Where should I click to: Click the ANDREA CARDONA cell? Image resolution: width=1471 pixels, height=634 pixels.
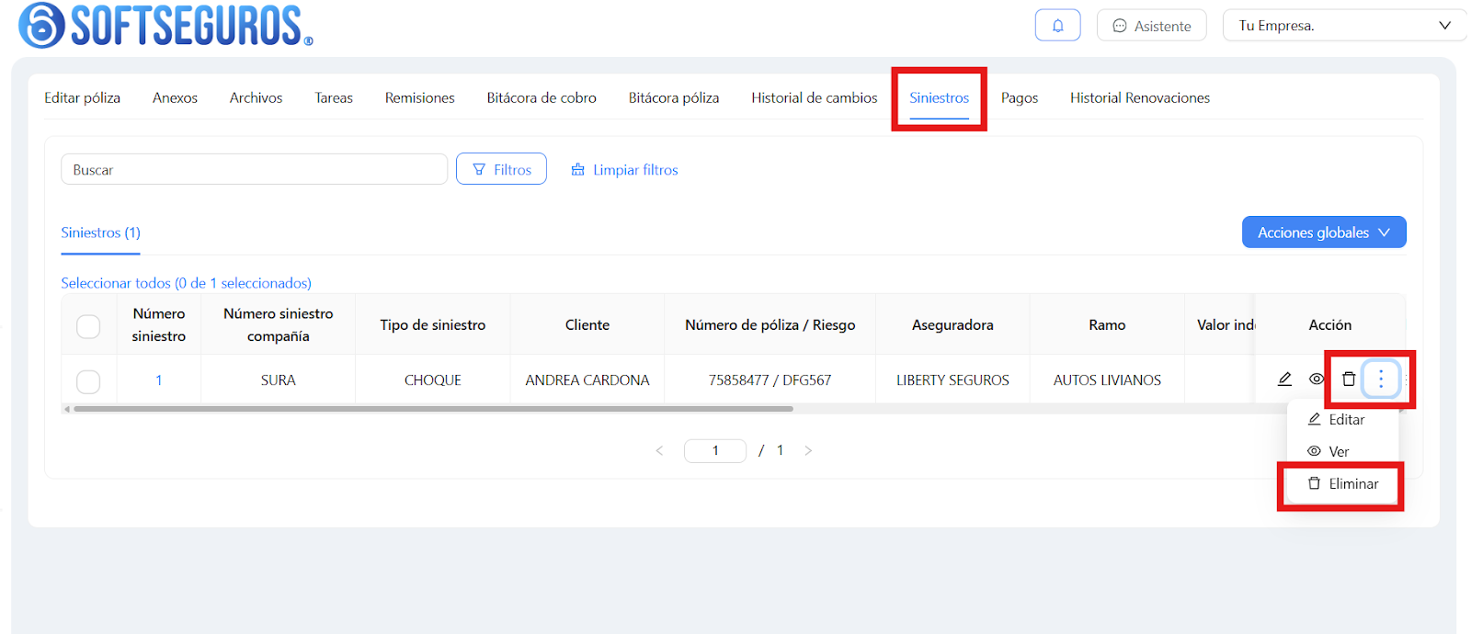coord(587,380)
